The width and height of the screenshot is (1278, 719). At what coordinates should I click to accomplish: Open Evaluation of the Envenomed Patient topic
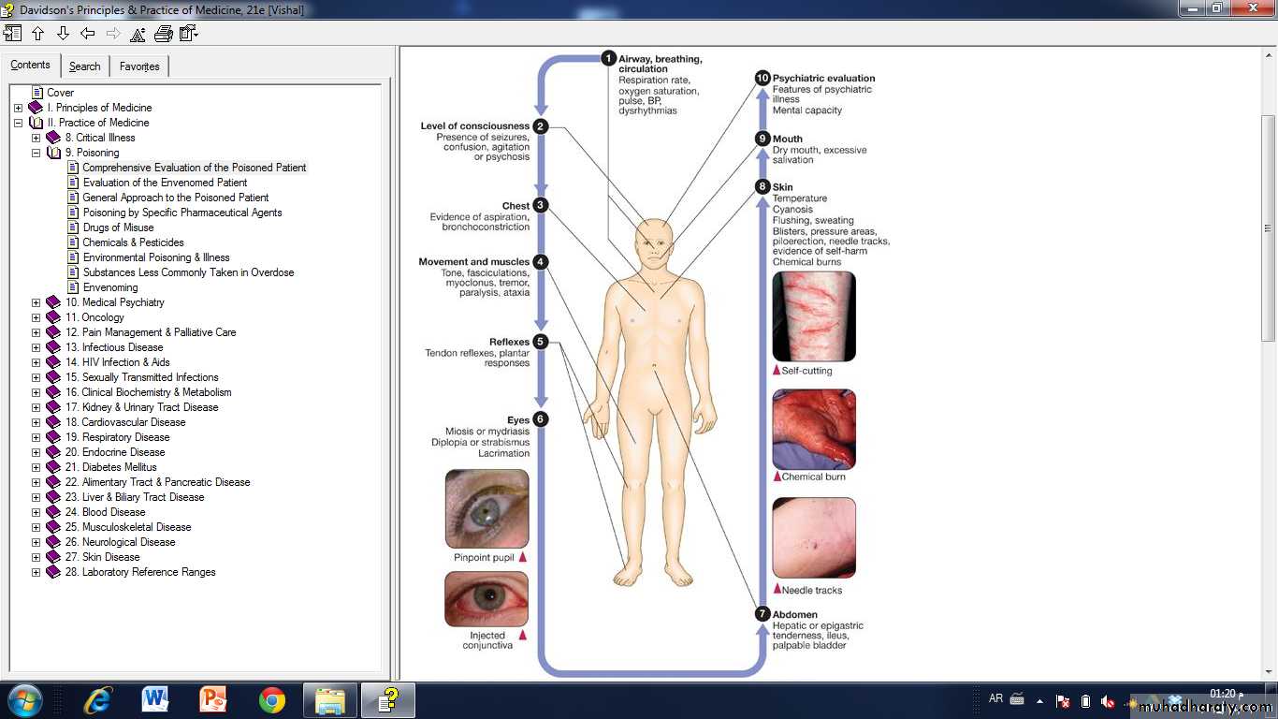165,183
